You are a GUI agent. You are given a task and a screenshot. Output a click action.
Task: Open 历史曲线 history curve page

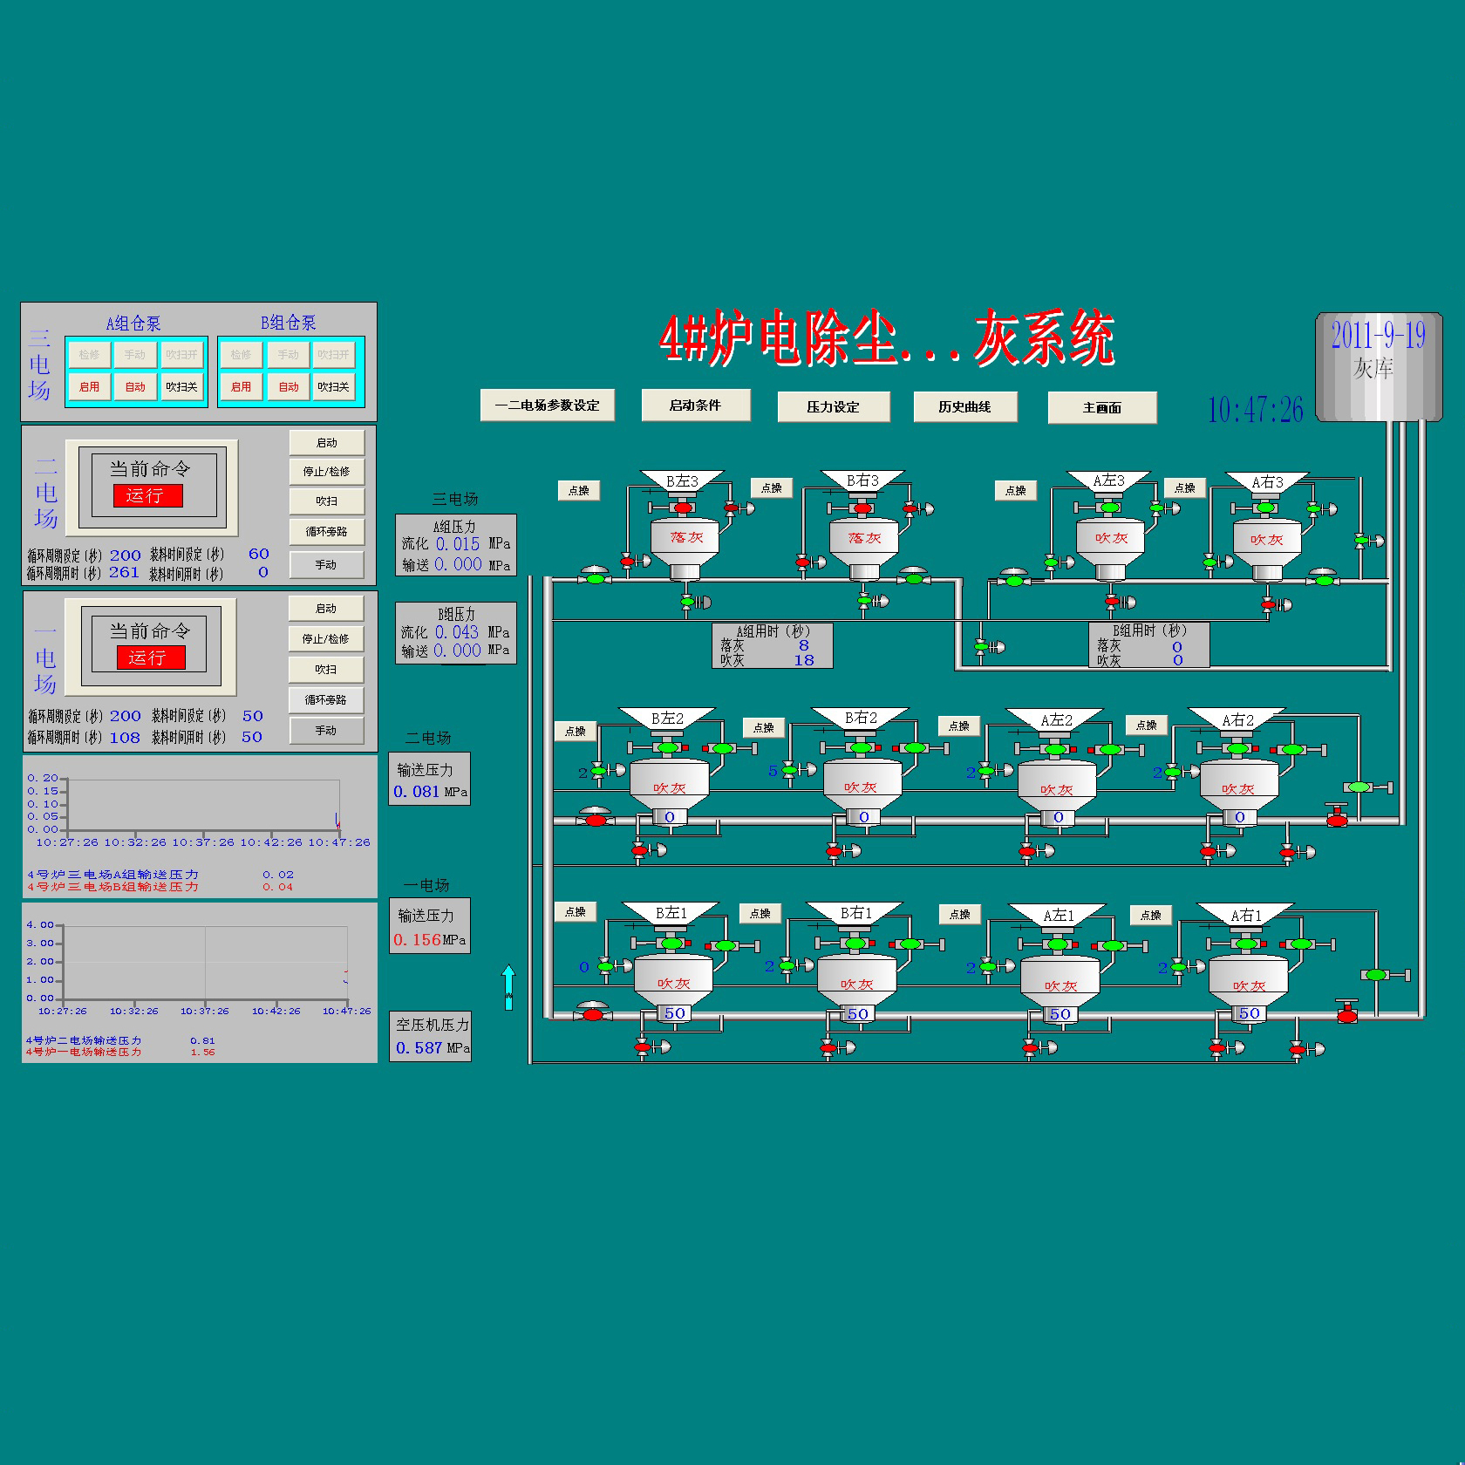coord(964,407)
